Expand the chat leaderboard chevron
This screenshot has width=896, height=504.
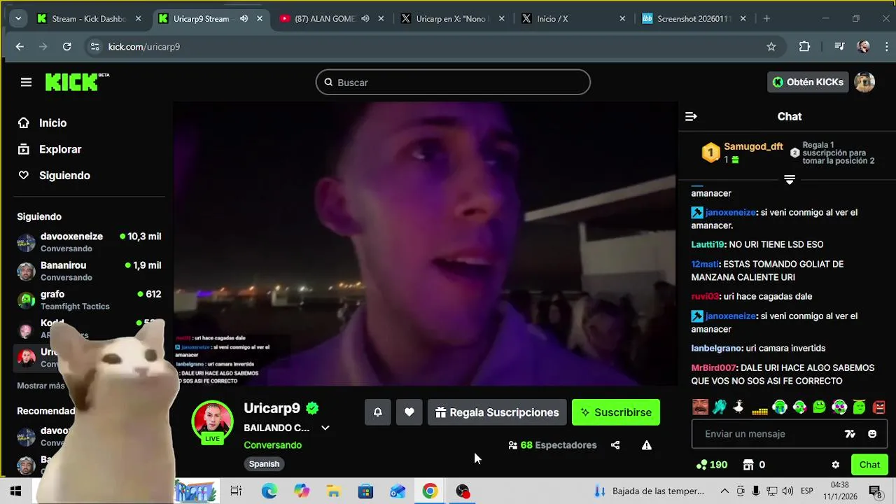tap(790, 180)
